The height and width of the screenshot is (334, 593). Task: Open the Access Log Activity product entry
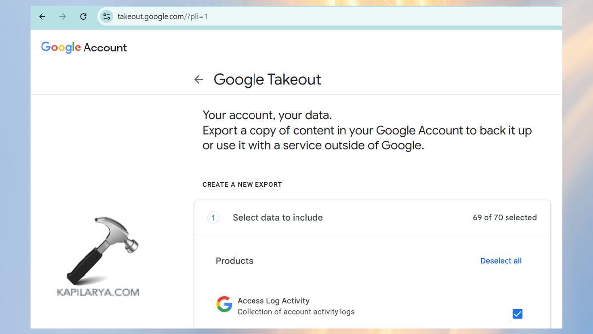273,301
